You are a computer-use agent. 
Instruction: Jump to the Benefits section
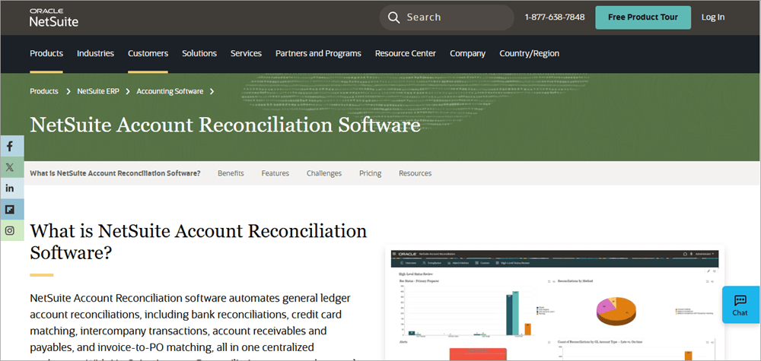[231, 173]
